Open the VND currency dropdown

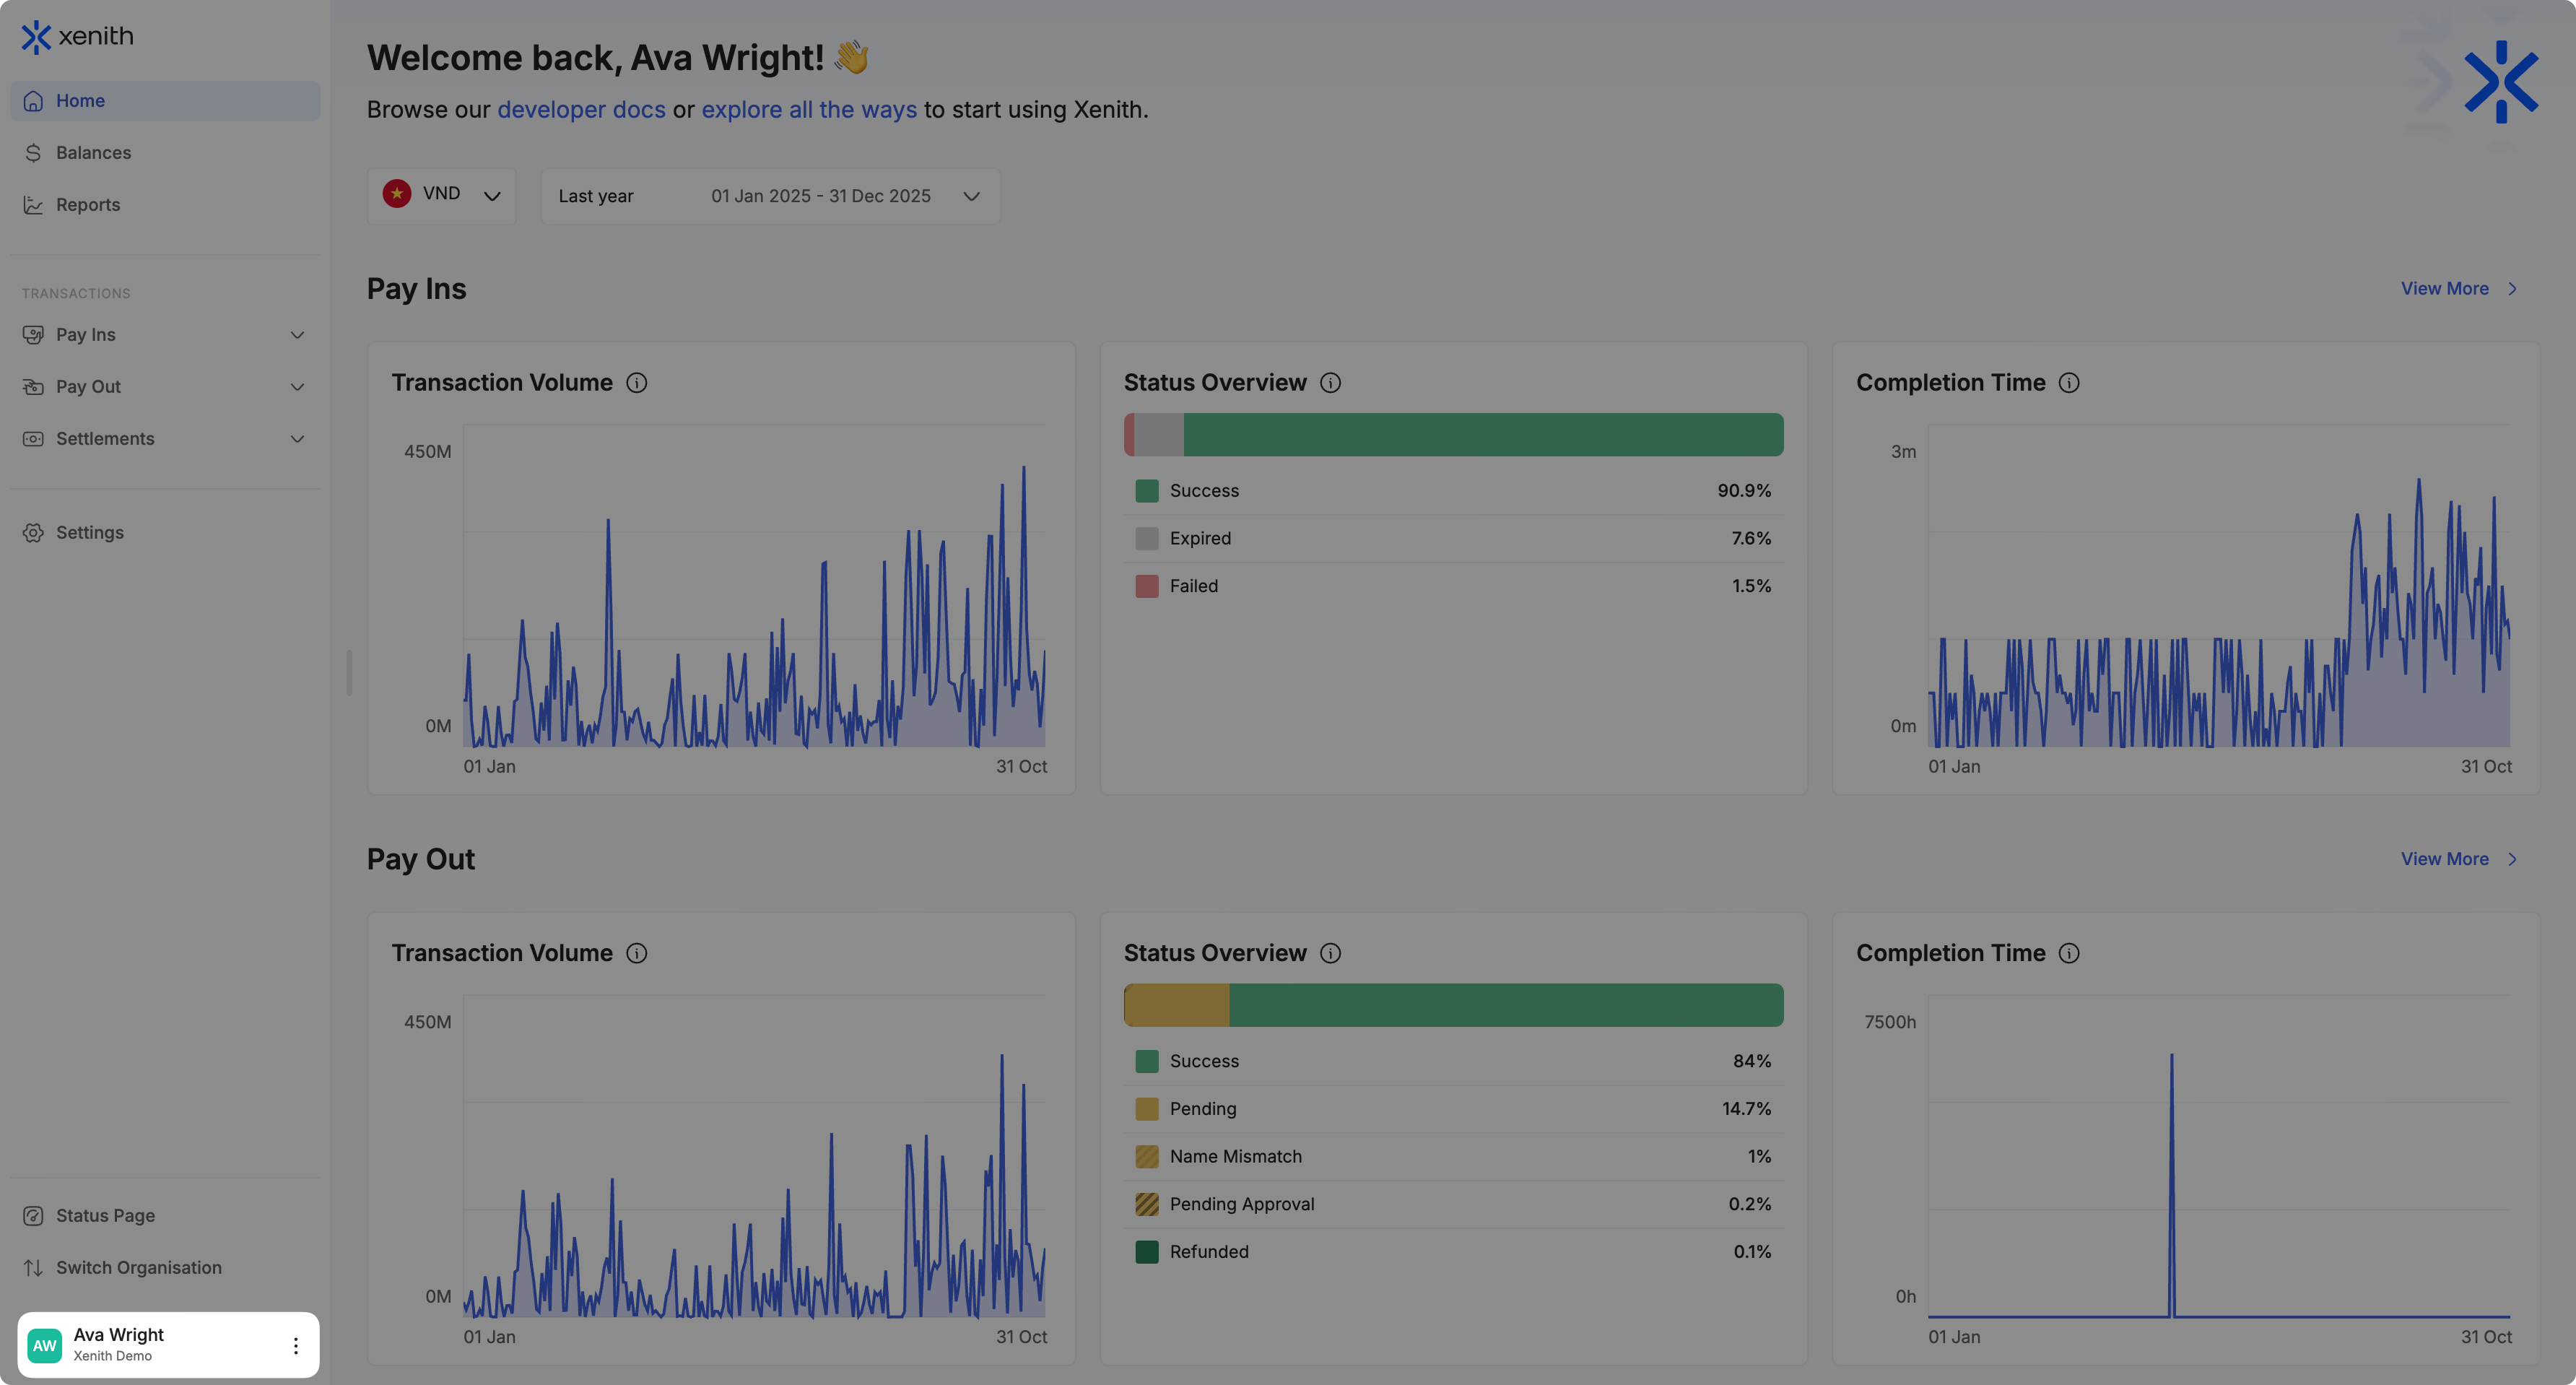coord(441,195)
